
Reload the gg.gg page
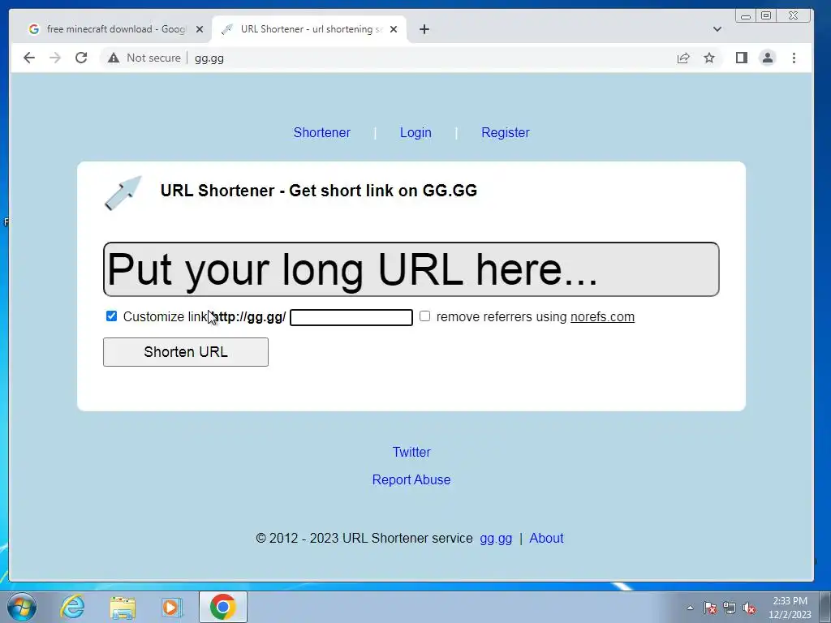[x=81, y=58]
